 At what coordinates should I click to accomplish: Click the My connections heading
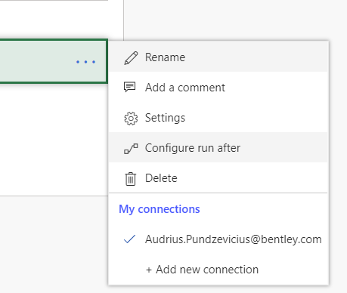point(160,209)
